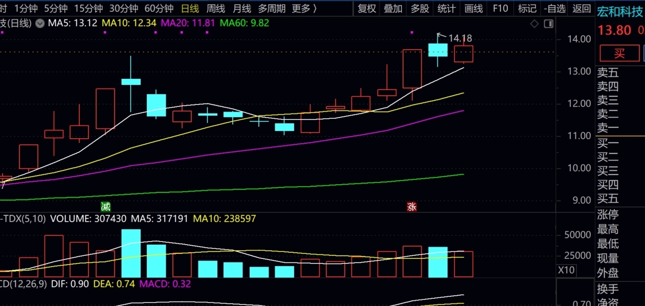This screenshot has width=645, height=306.
Task: Switch to the 5分钟 period tab
Action: pos(55,8)
